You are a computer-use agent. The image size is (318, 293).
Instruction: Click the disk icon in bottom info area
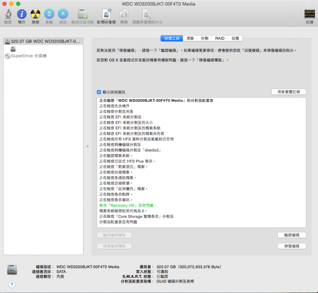pos(12,270)
